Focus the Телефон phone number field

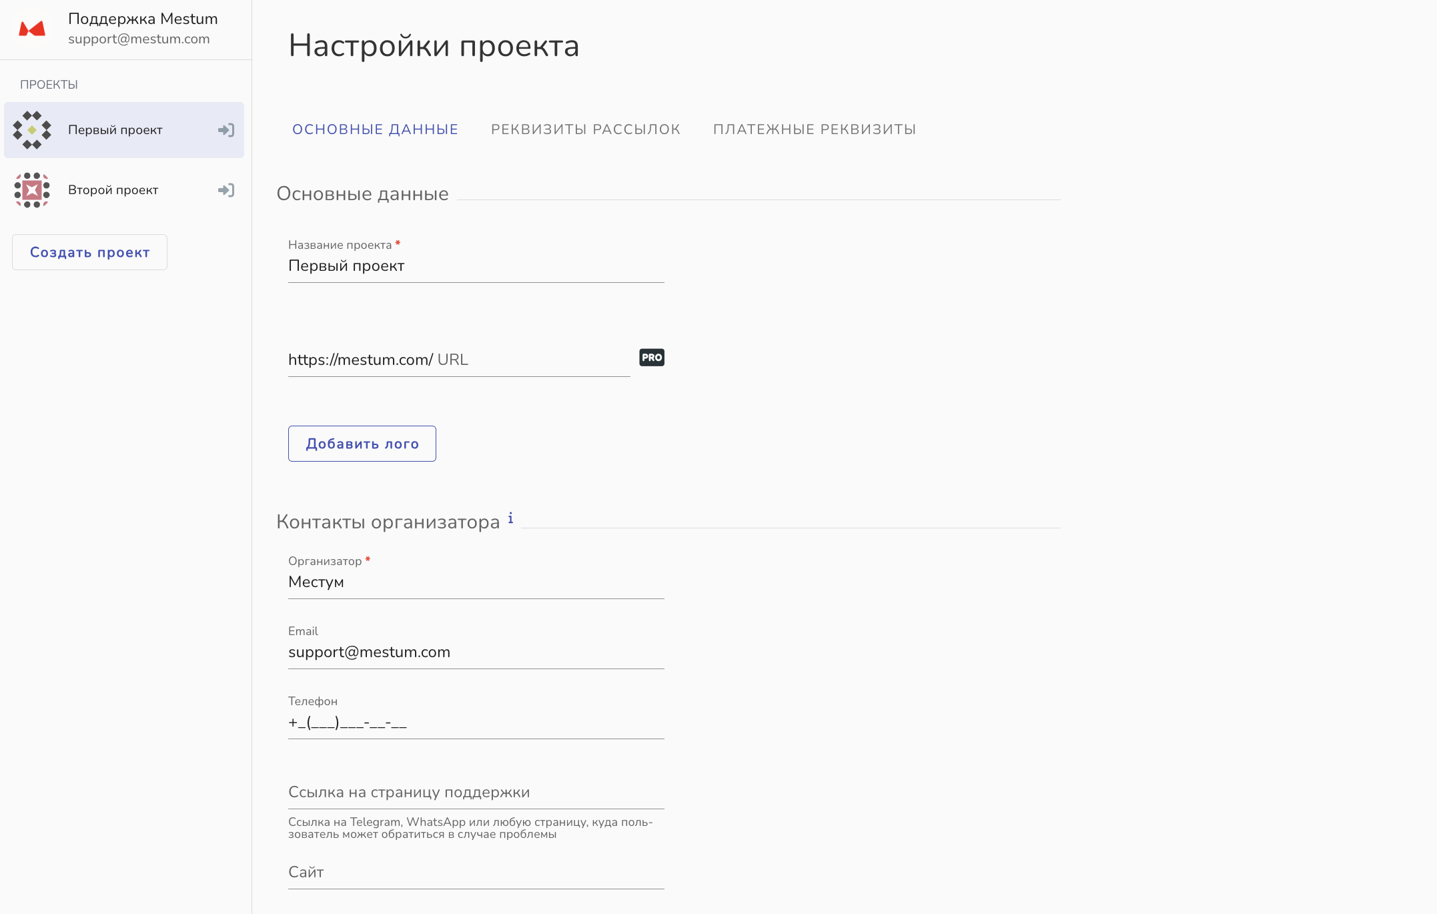(x=476, y=723)
